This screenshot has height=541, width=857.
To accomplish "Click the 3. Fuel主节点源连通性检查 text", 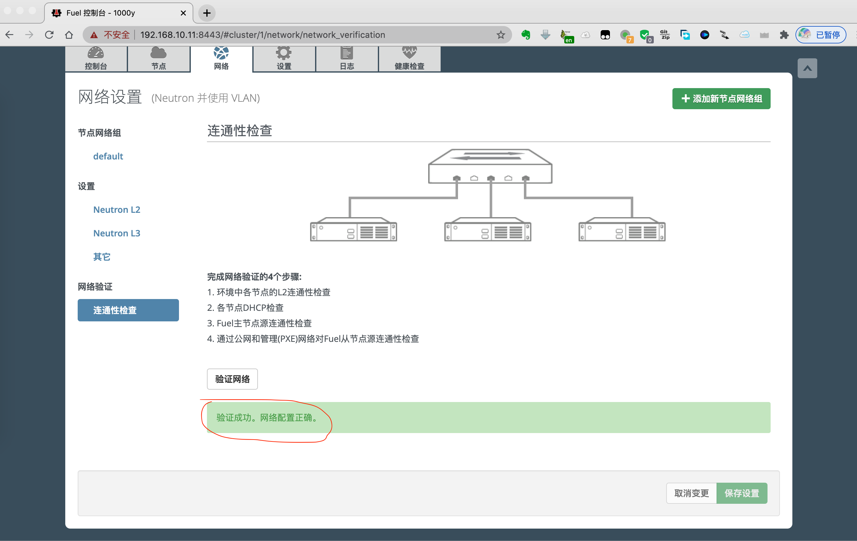I will coord(259,323).
